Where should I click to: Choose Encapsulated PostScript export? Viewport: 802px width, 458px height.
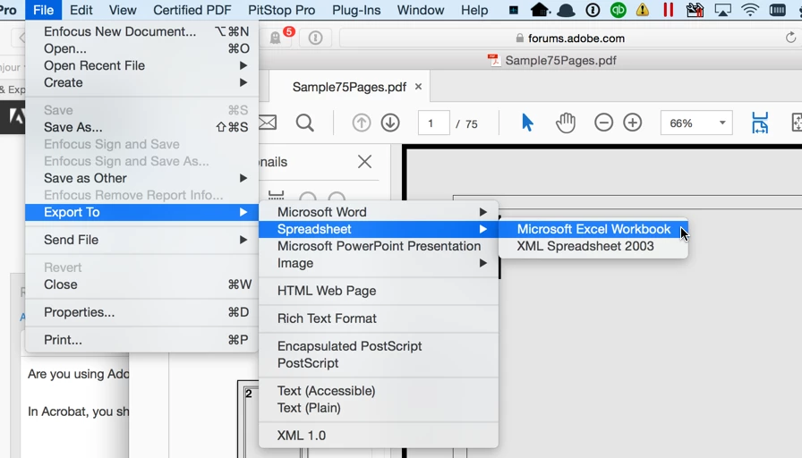click(x=379, y=346)
